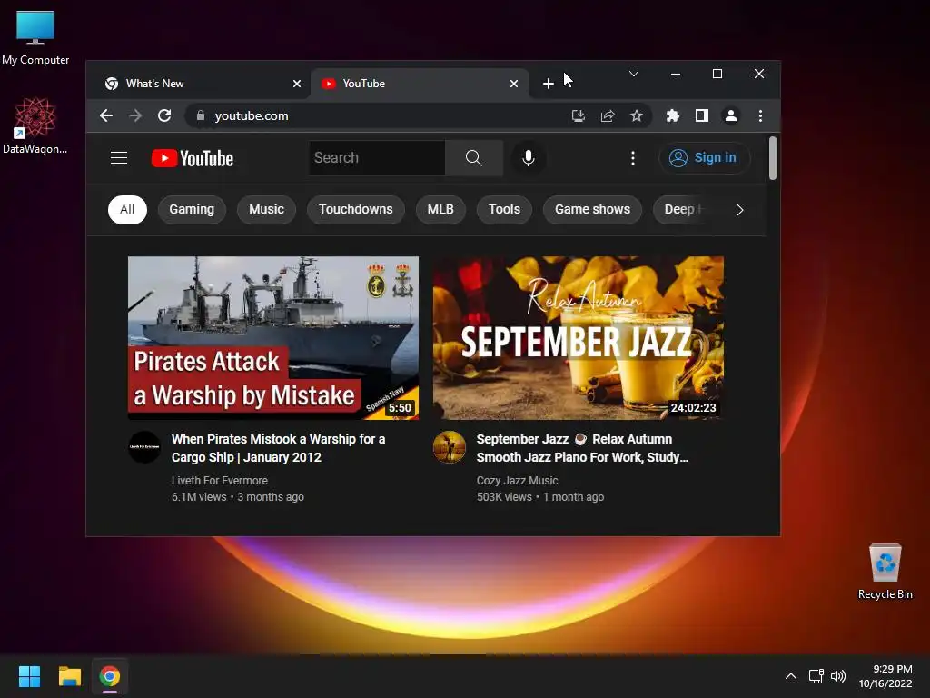Select the Tools chip
Screen dimensions: 930x698
504,210
